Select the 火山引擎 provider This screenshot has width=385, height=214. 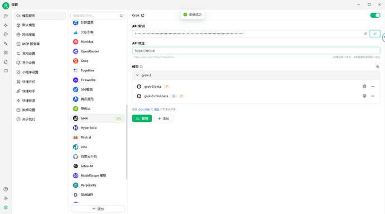pyautogui.click(x=98, y=32)
